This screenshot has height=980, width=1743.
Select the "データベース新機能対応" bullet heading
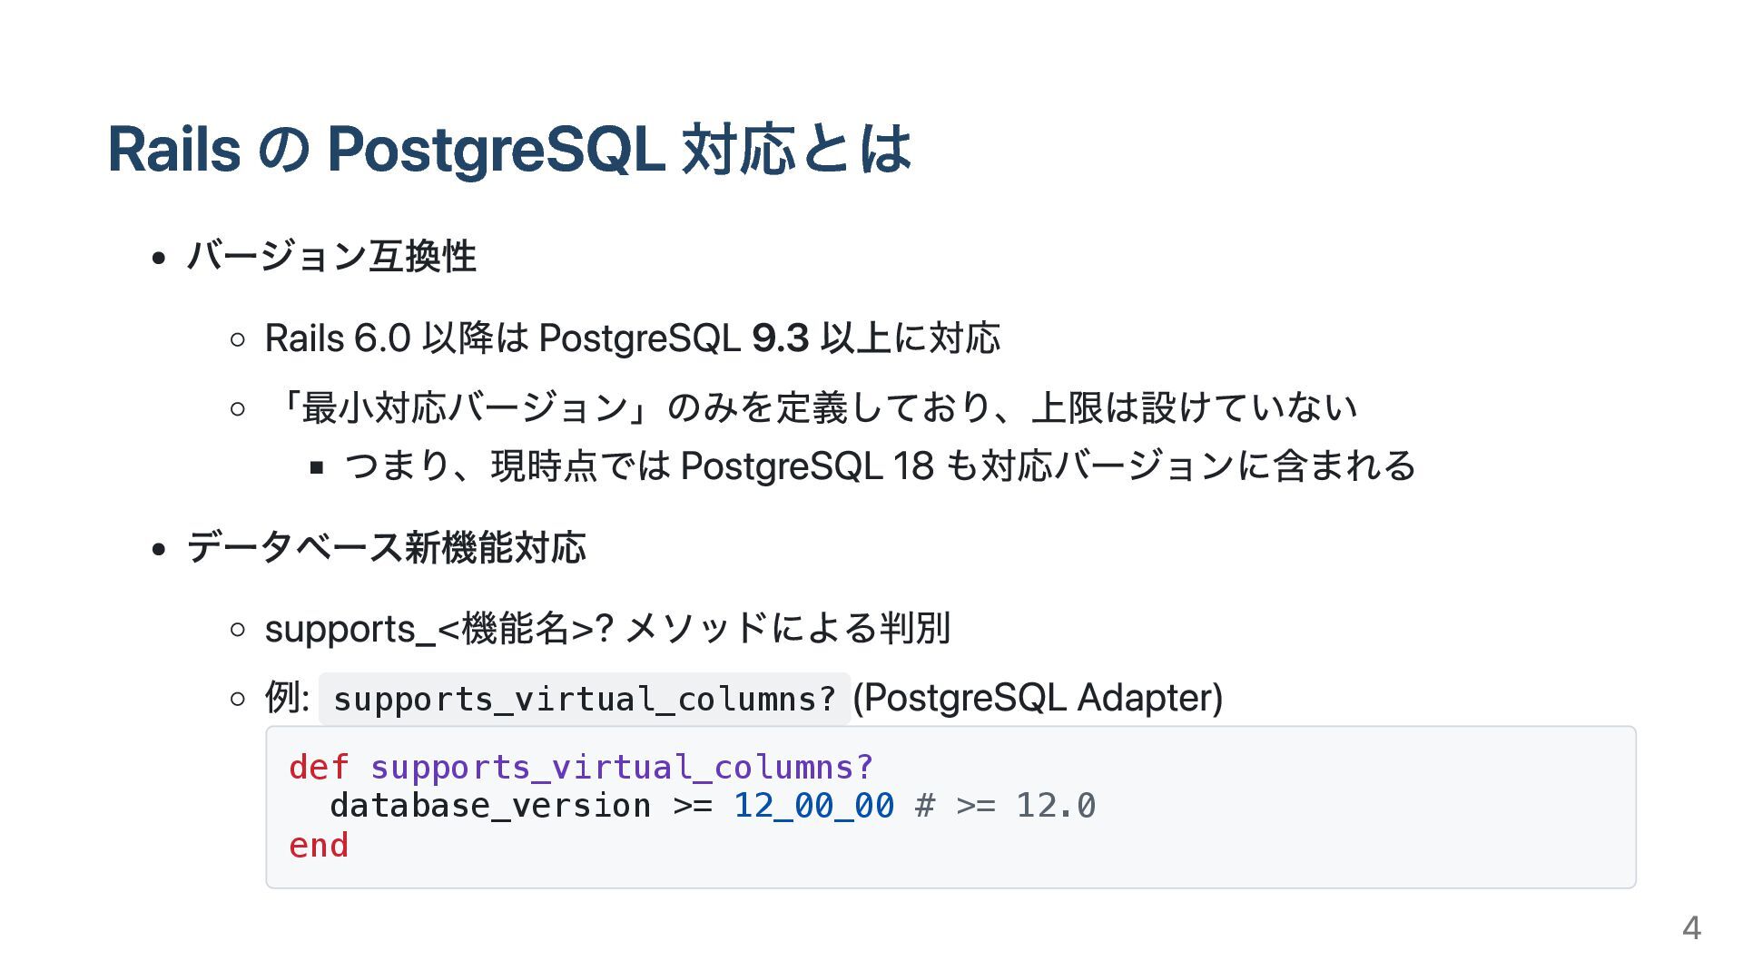[x=386, y=547]
